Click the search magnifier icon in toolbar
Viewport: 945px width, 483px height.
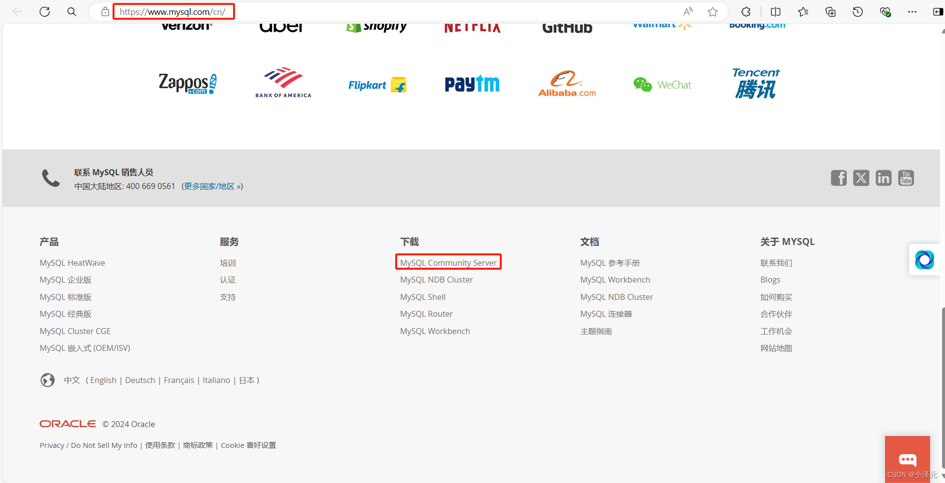tap(72, 12)
